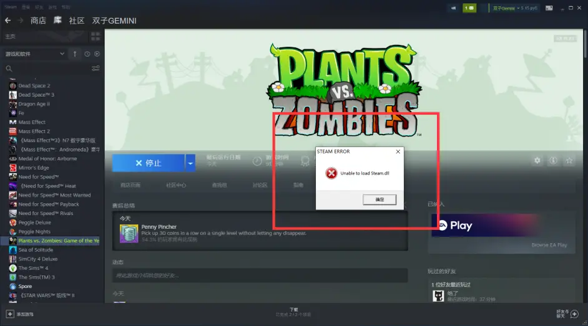Screen dimensions: 588x326
Task: Open the 下载 downloads status bar
Action: (x=293, y=312)
